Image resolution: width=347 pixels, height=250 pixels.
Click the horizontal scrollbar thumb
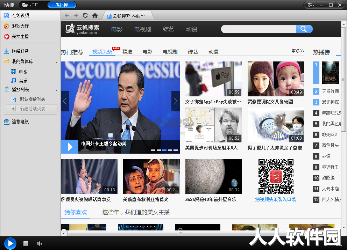coord(180,233)
